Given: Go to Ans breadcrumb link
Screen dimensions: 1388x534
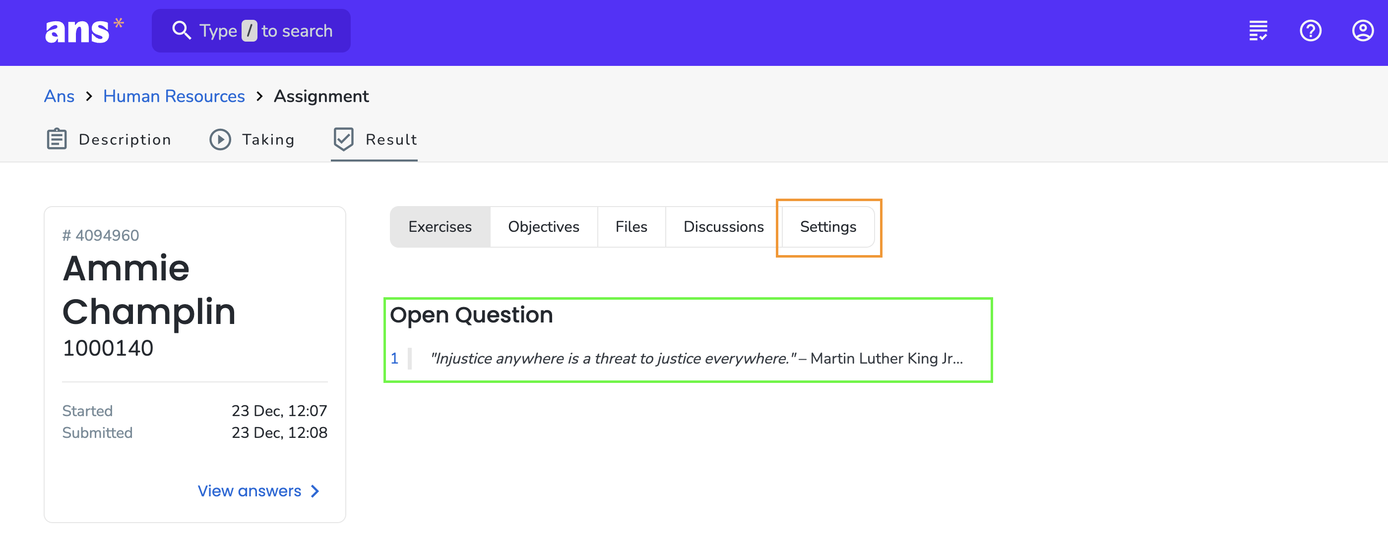Looking at the screenshot, I should point(59,96).
